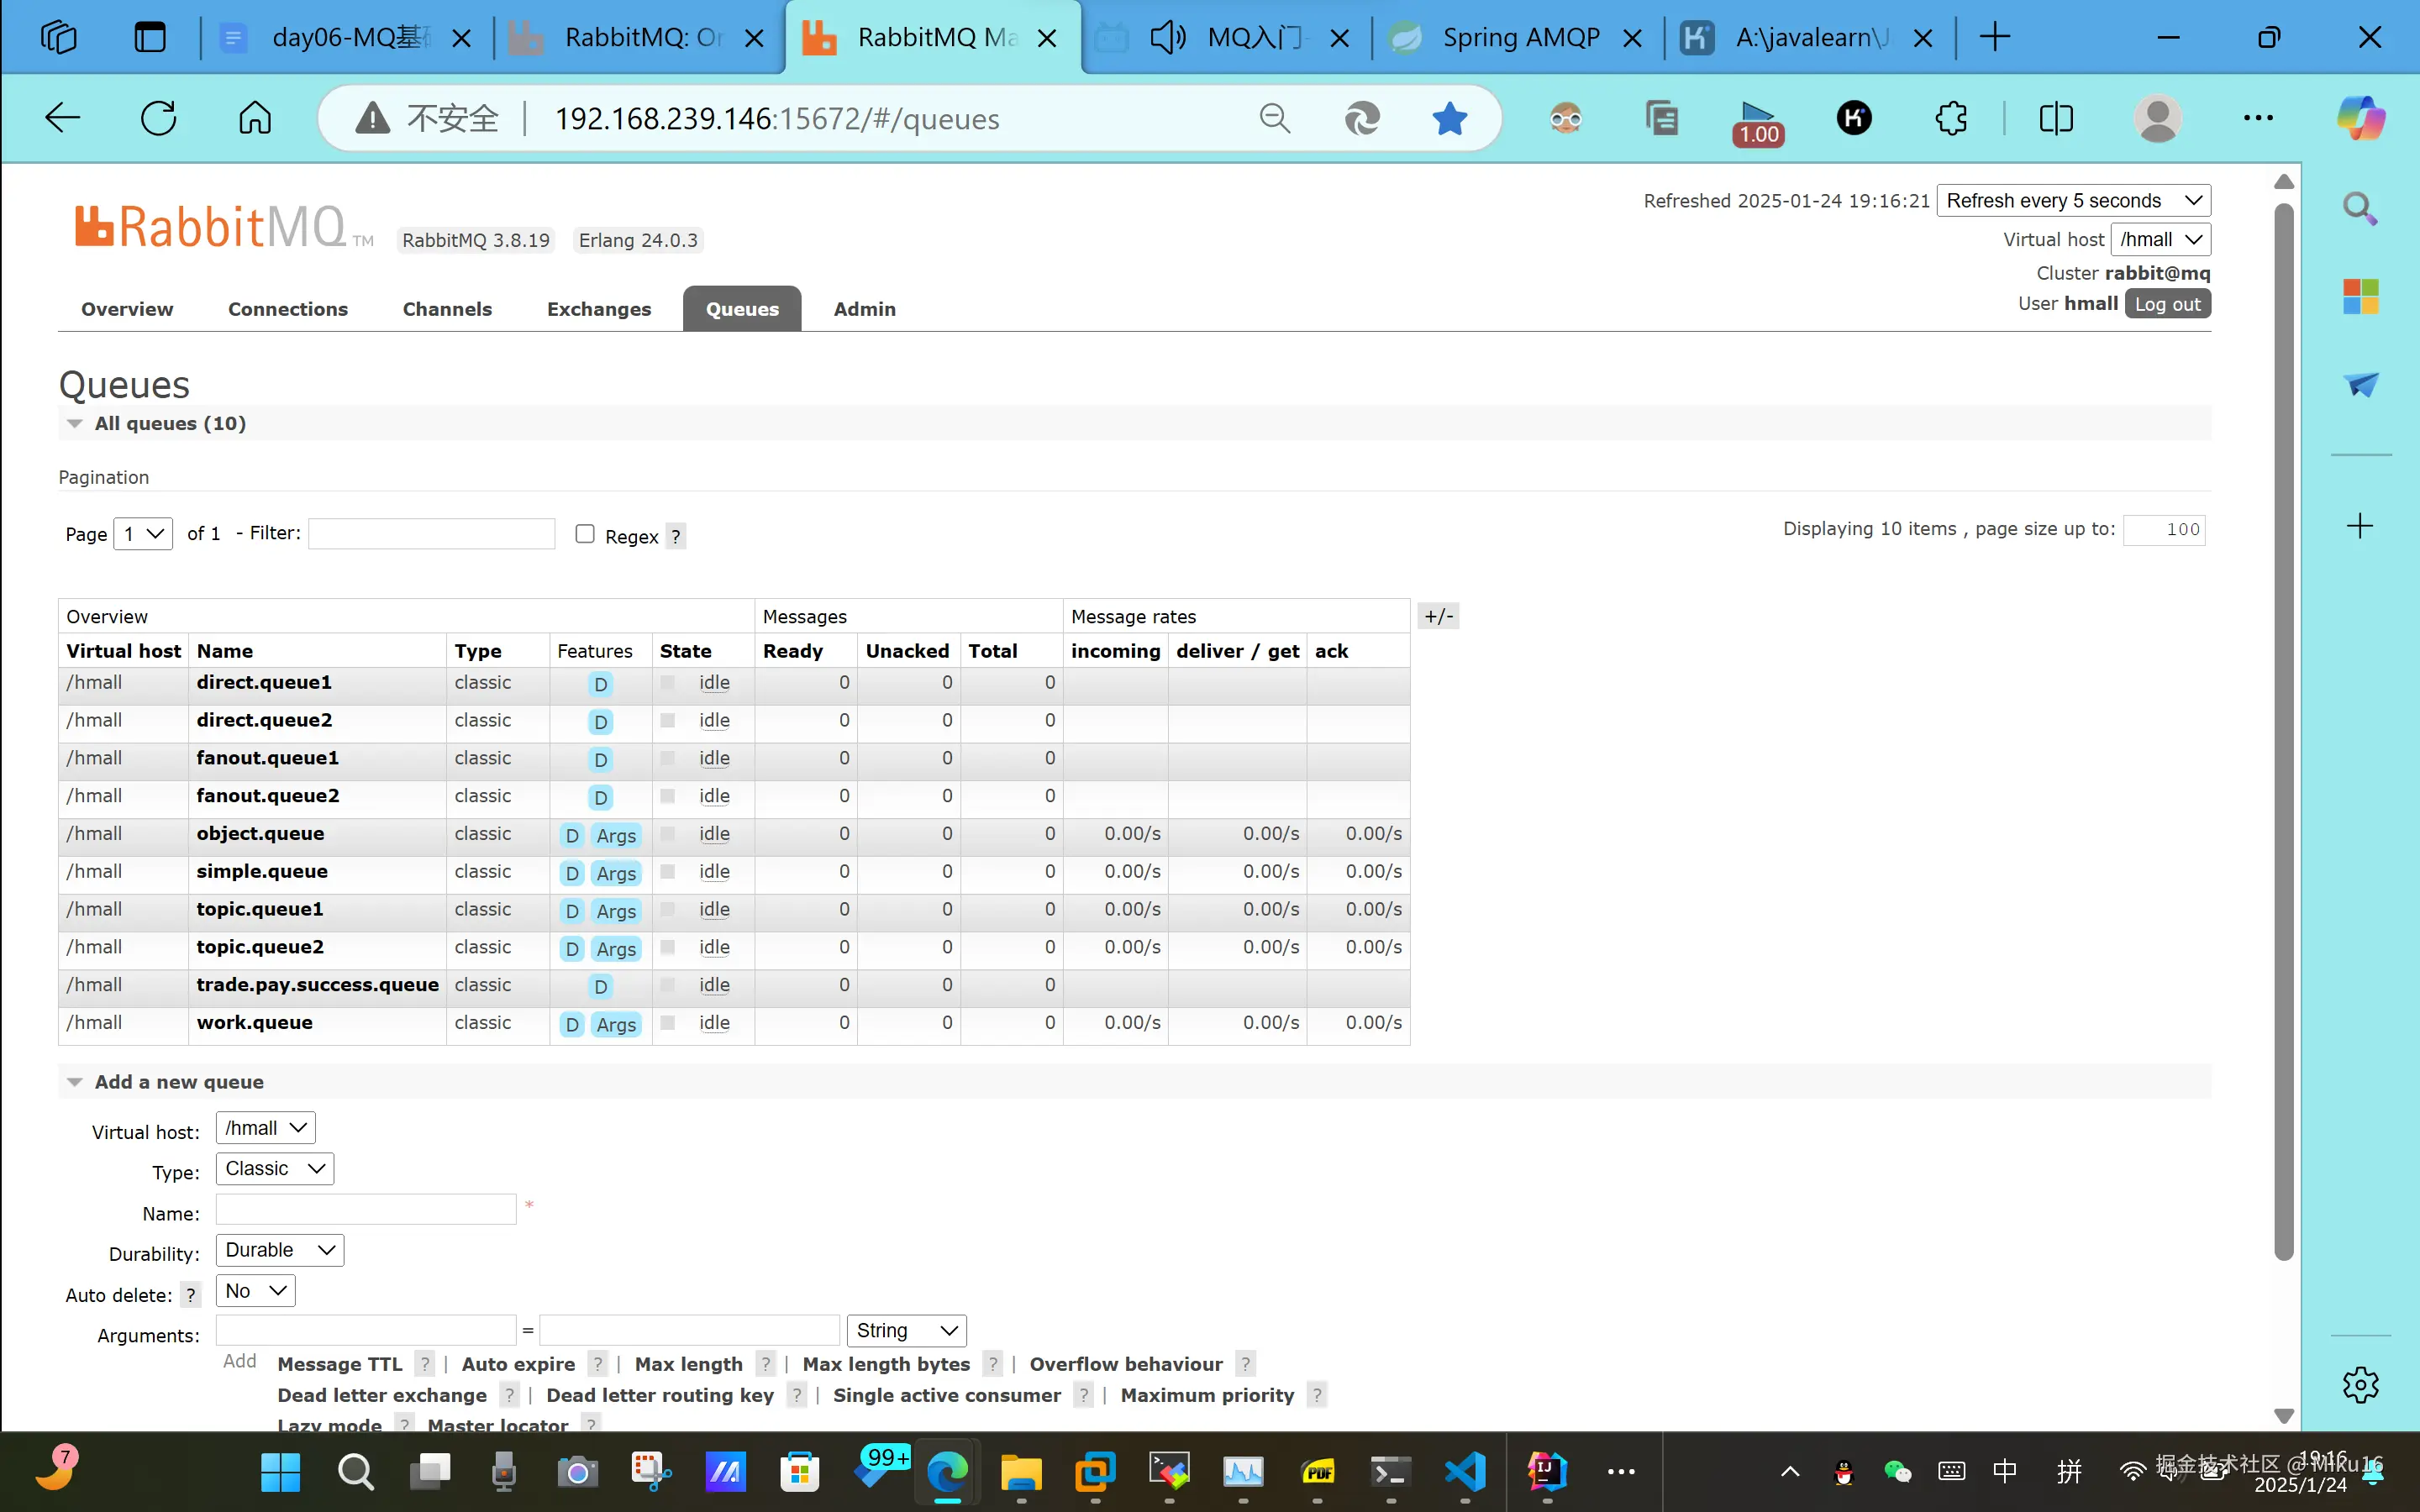
Task: Open the Auto delete dropdown
Action: pos(255,1291)
